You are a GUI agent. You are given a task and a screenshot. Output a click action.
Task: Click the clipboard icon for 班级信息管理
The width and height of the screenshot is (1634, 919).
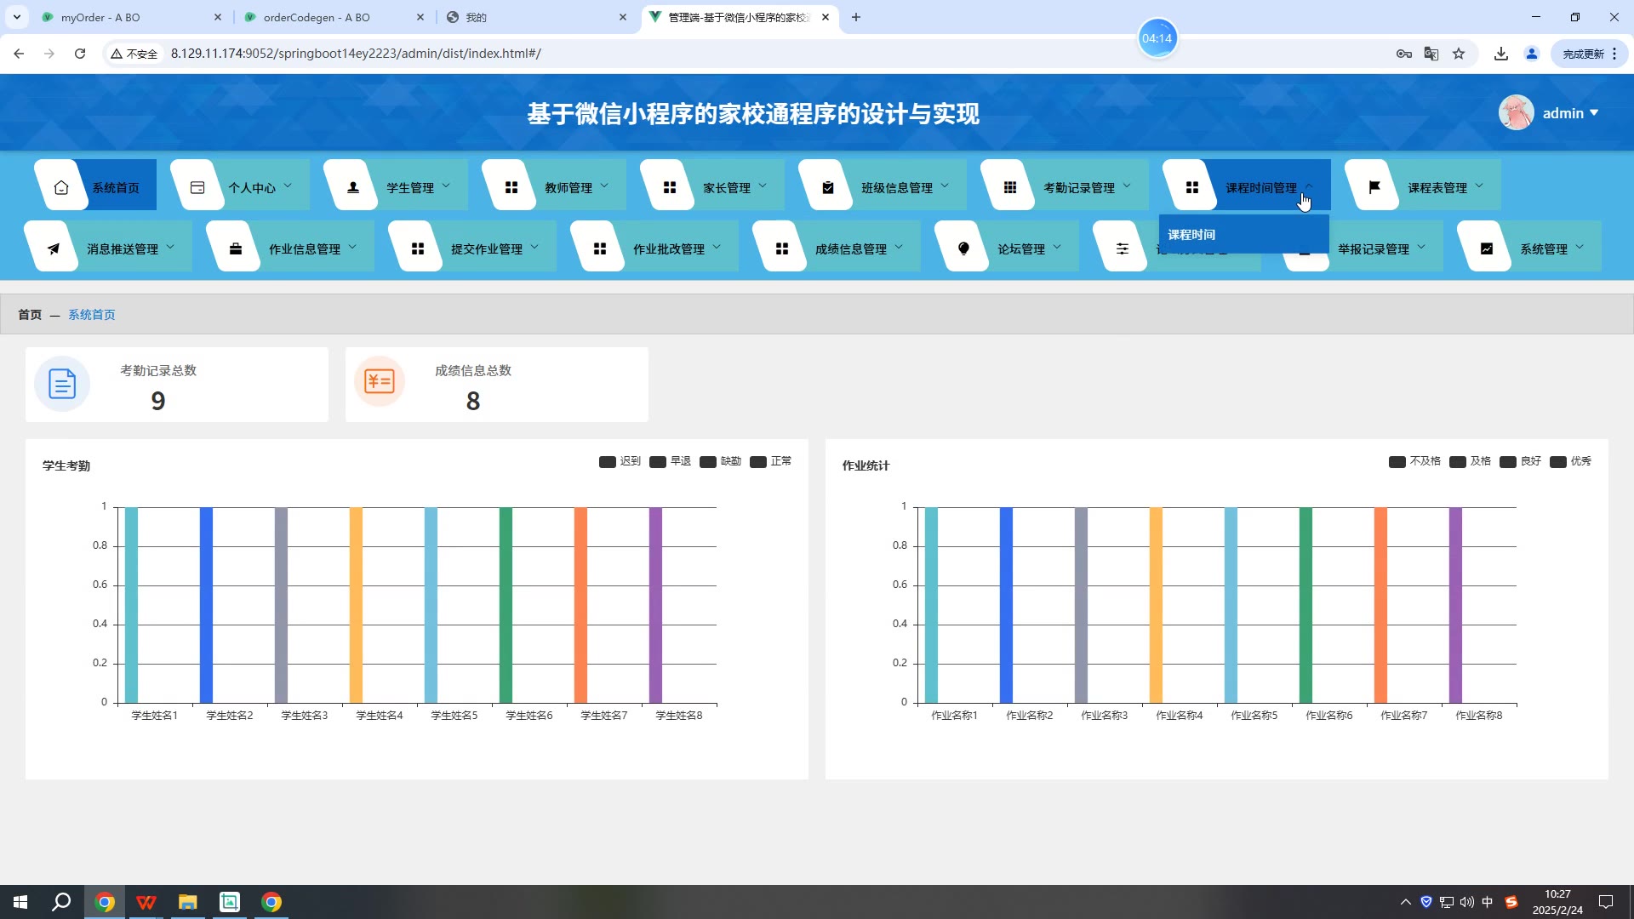coord(828,187)
